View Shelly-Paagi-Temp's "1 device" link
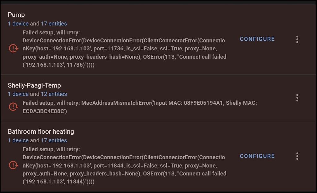 18,94
